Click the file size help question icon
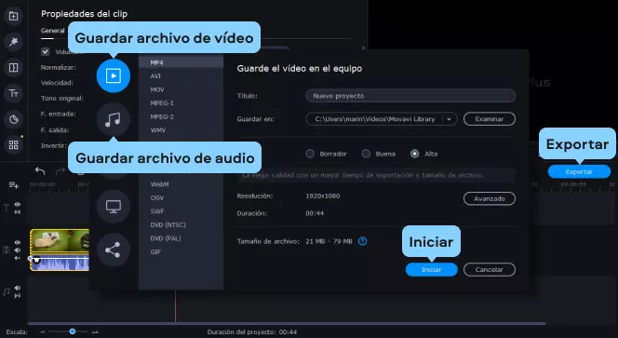 pos(362,241)
